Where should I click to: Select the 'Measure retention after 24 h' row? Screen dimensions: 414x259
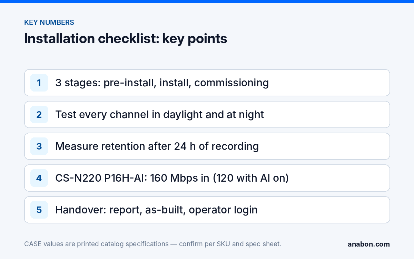click(x=207, y=146)
